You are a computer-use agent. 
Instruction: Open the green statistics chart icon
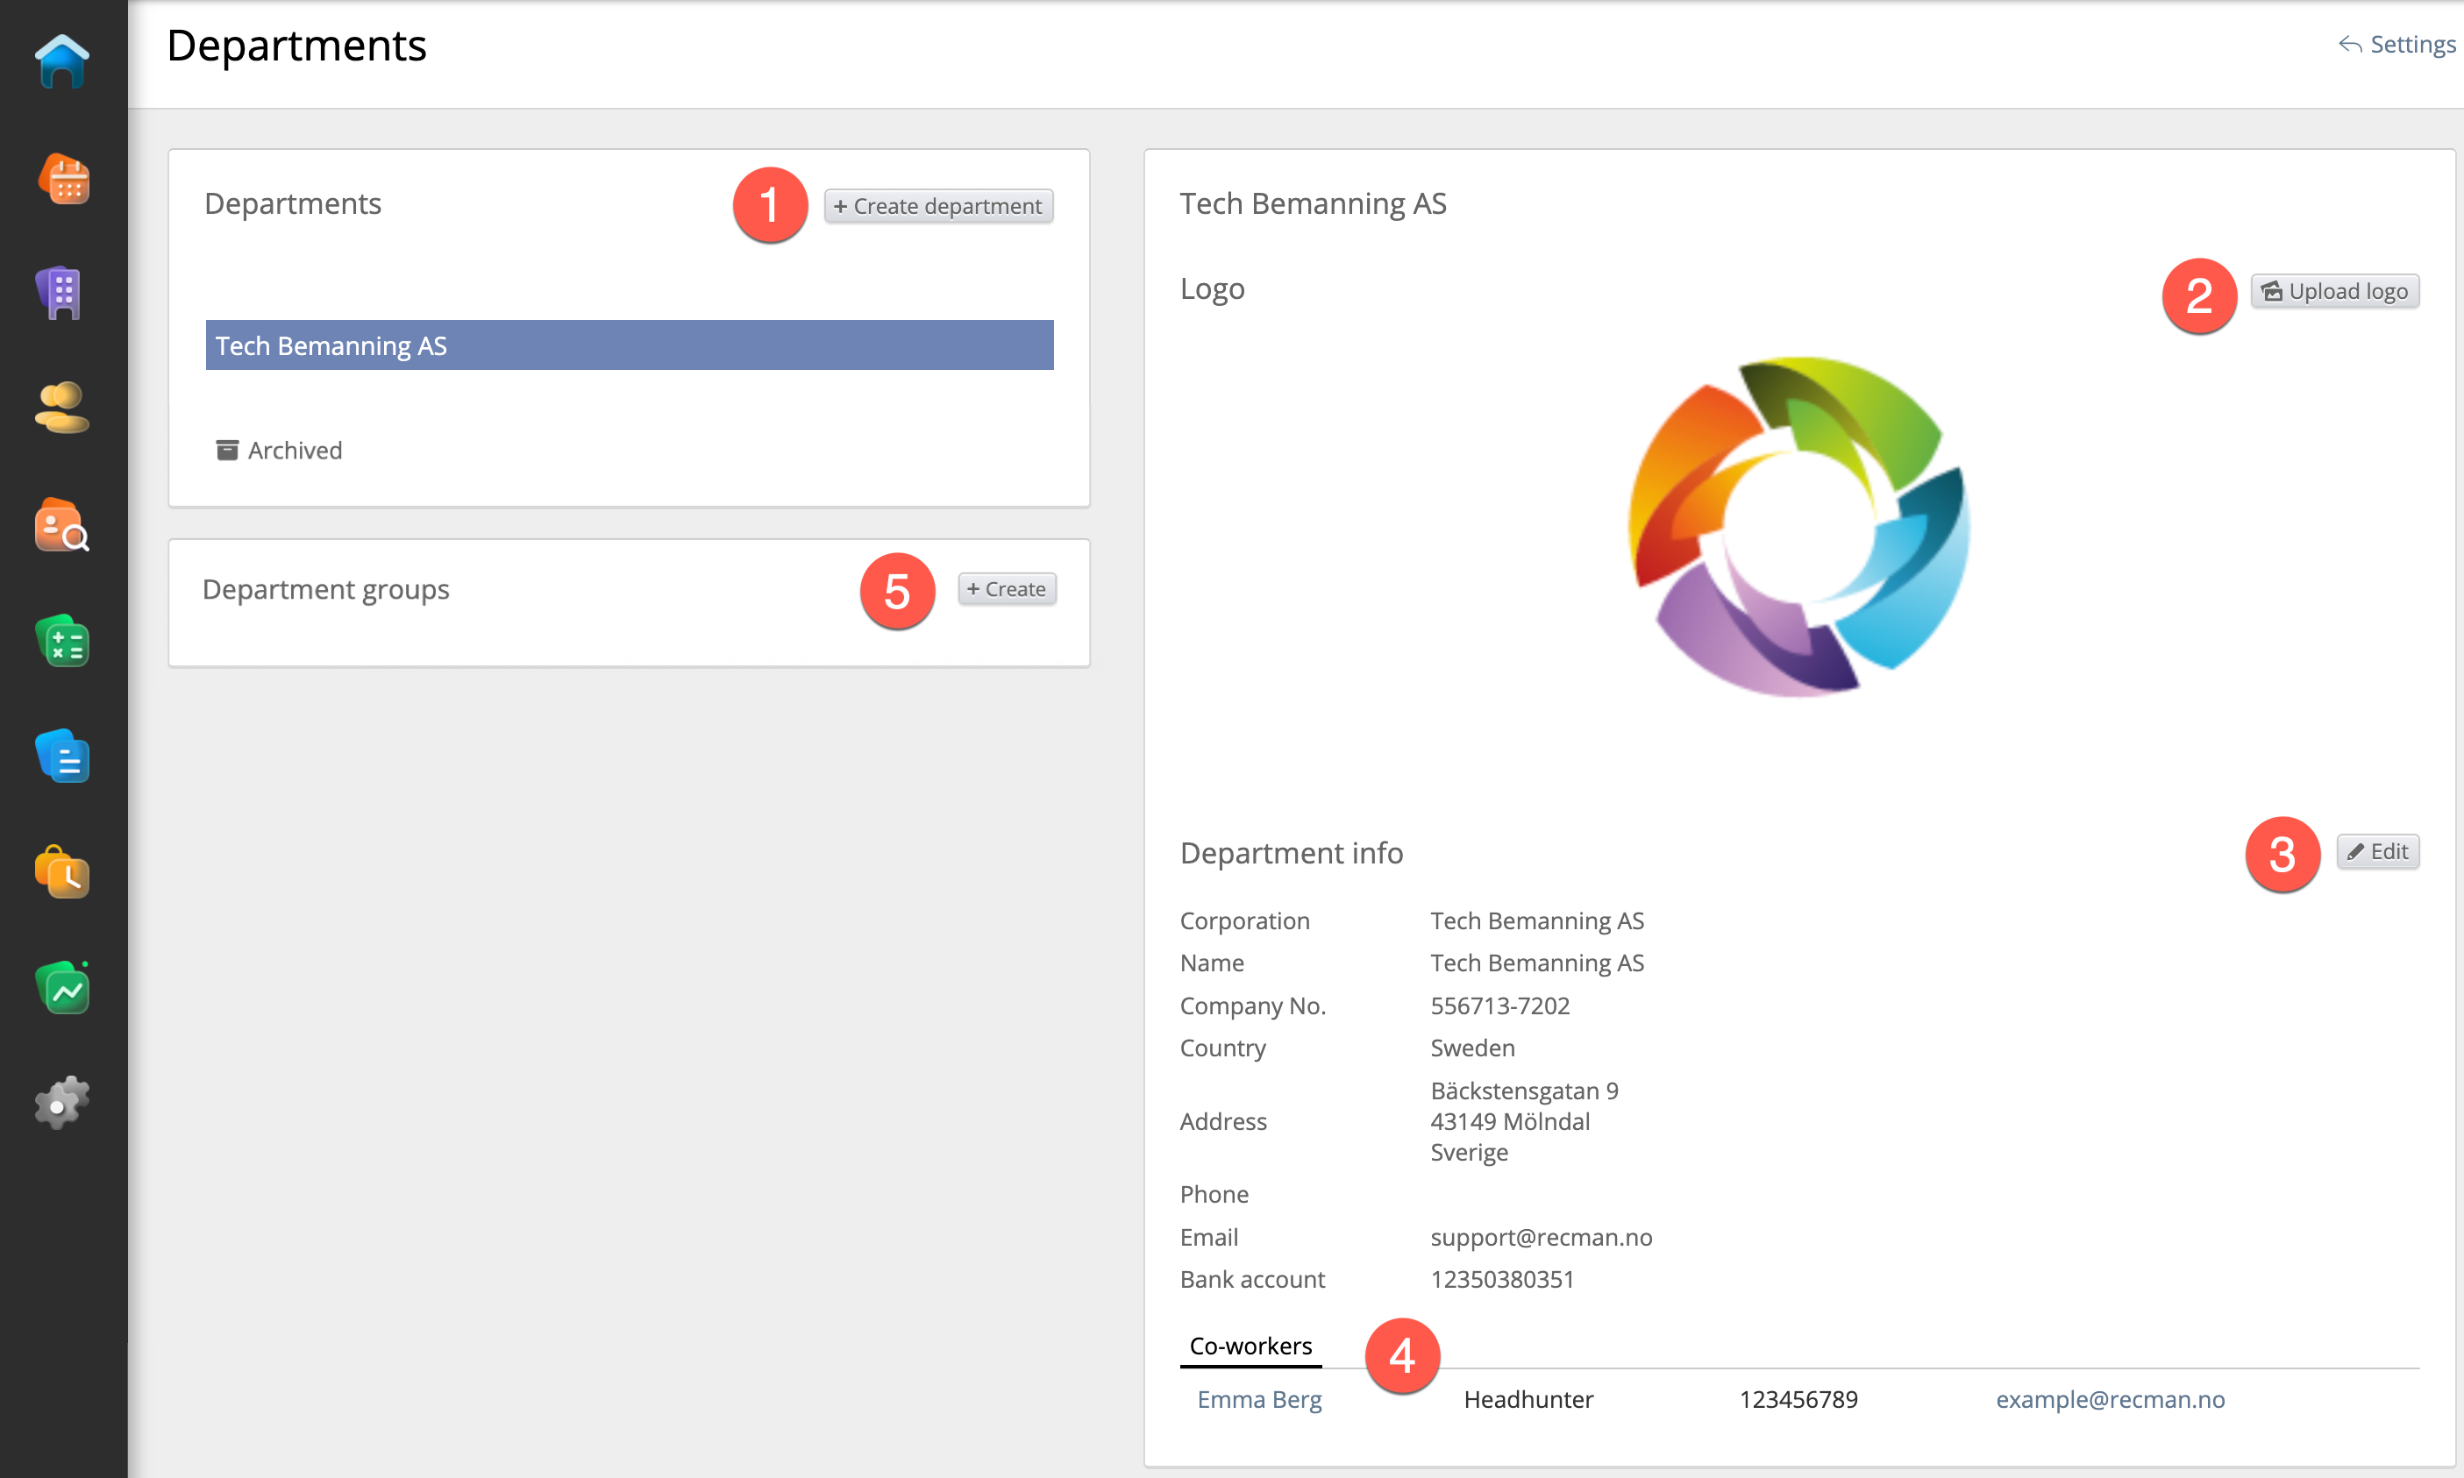pos(61,989)
